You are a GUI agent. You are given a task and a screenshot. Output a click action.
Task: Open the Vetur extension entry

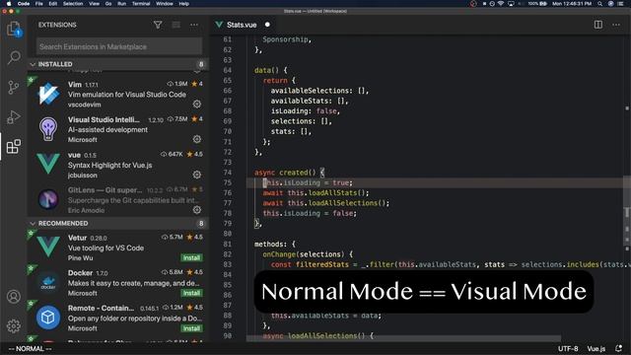coord(119,248)
